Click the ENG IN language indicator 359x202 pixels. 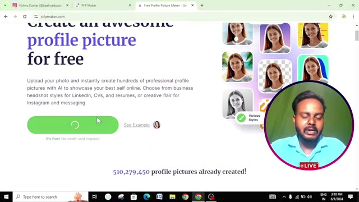323,197
